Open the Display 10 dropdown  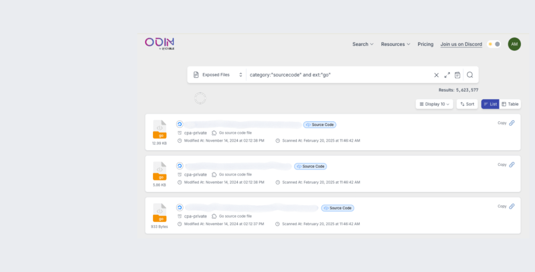click(434, 104)
